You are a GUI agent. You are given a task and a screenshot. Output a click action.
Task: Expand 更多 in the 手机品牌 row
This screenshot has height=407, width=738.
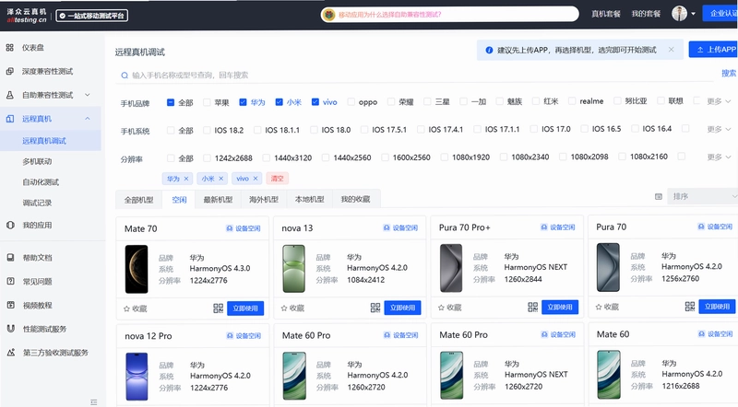pyautogui.click(x=719, y=101)
